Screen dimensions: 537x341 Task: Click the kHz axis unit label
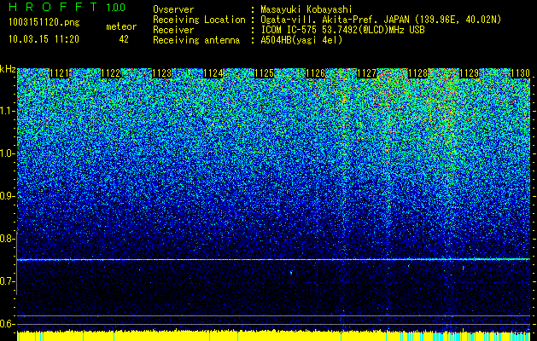pos(8,69)
